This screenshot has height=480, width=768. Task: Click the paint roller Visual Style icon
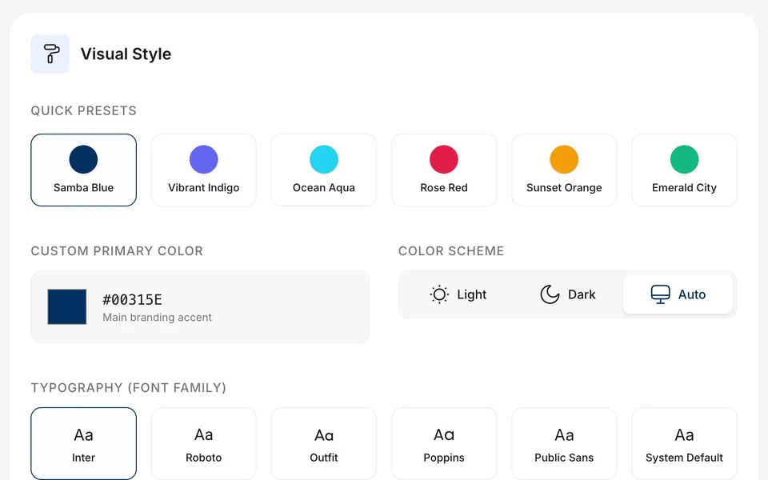coord(50,54)
